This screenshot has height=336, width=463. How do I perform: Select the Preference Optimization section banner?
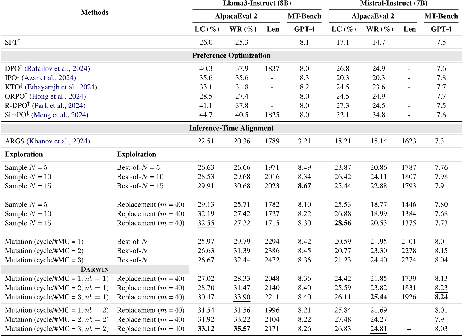231,55
